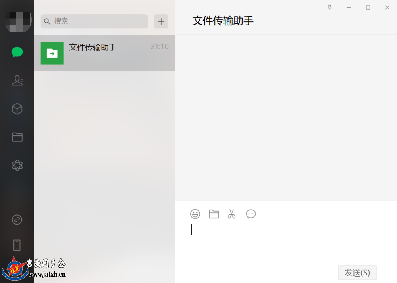Click the profile avatar picture
Viewport: 397px width, 283px height.
[18, 21]
